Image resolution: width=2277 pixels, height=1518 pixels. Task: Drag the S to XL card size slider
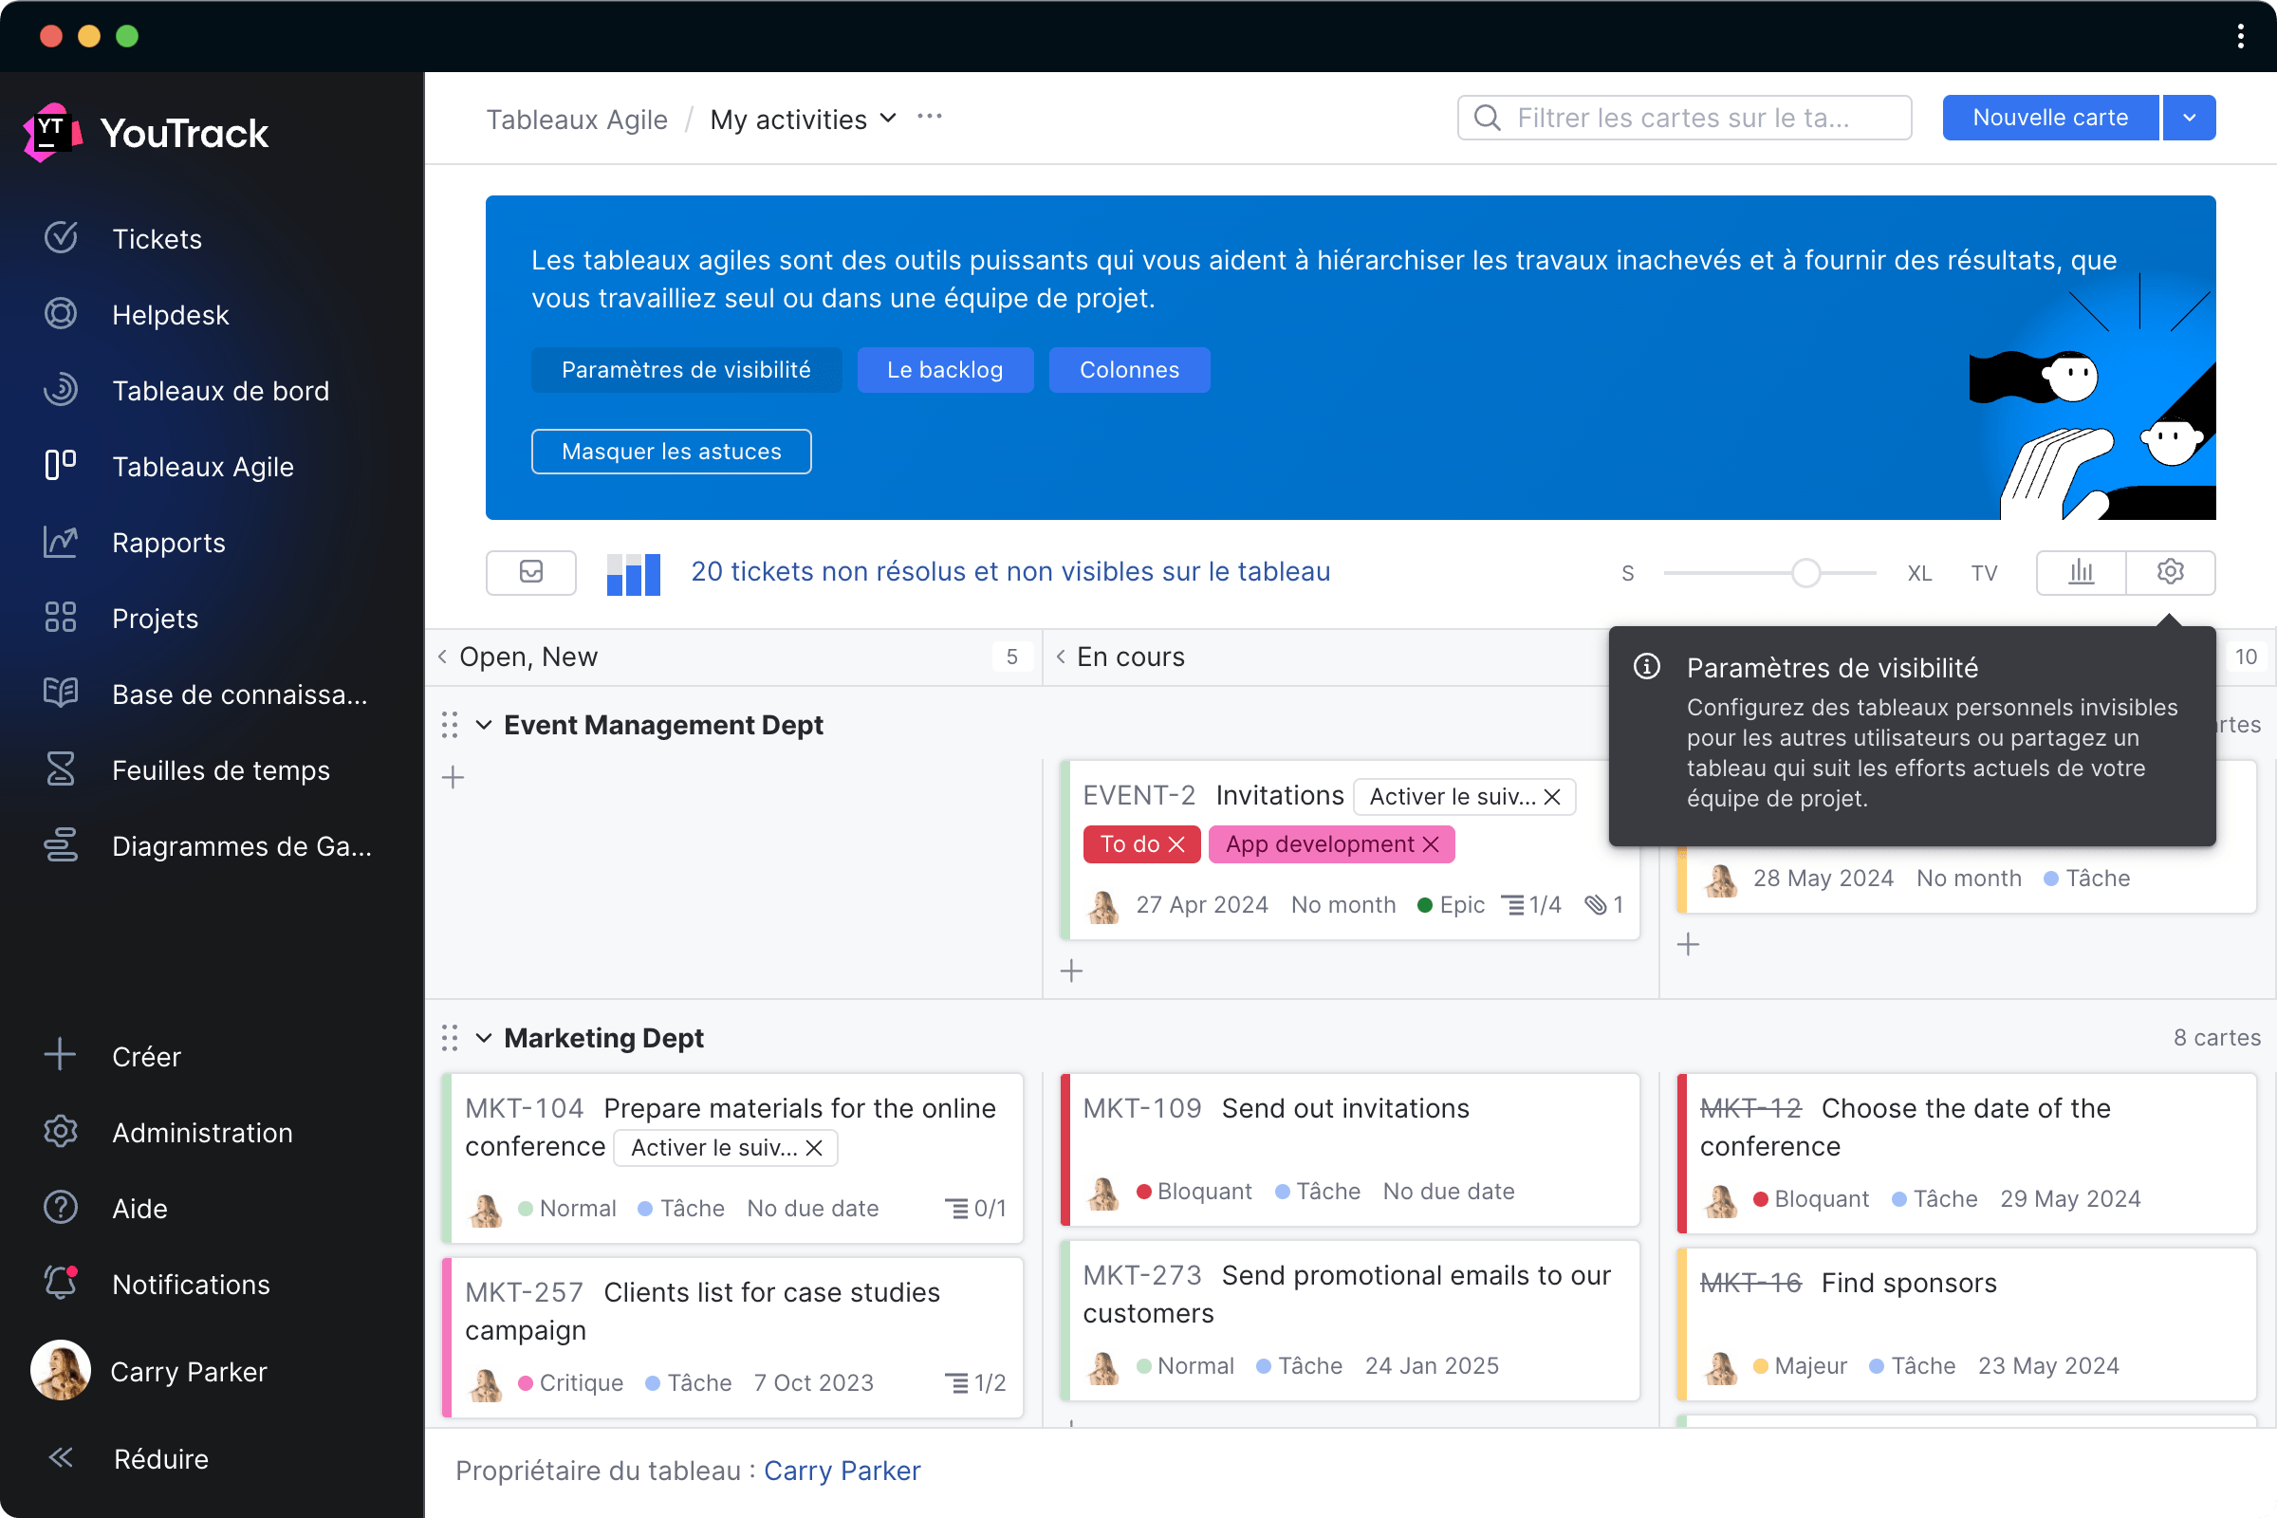coord(1807,573)
